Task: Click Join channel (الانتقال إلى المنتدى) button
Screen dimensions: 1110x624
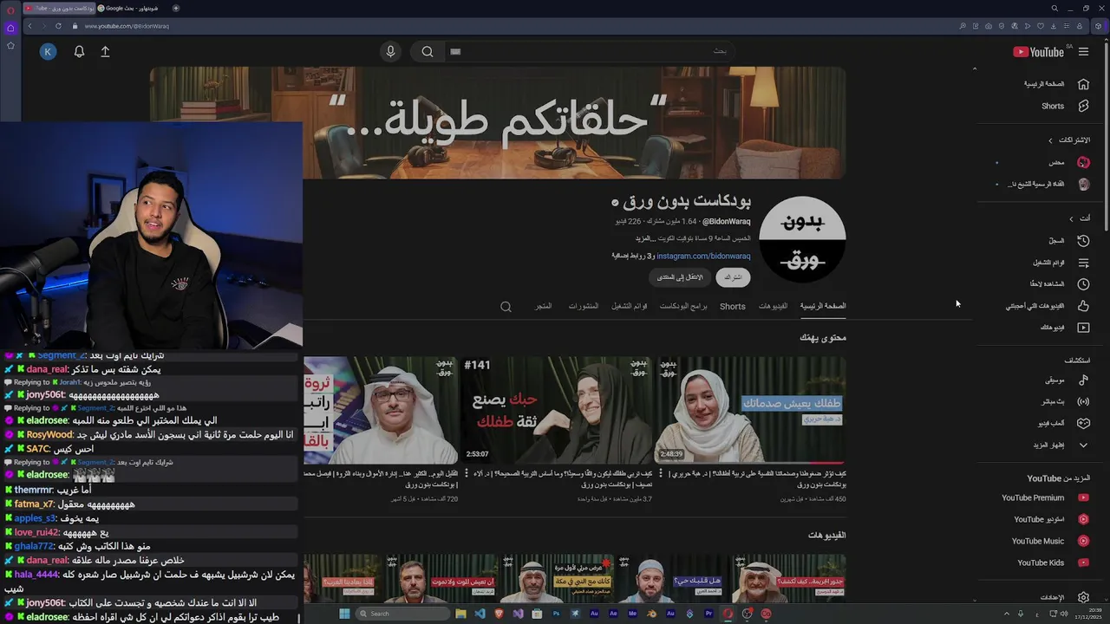Action: [680, 277]
